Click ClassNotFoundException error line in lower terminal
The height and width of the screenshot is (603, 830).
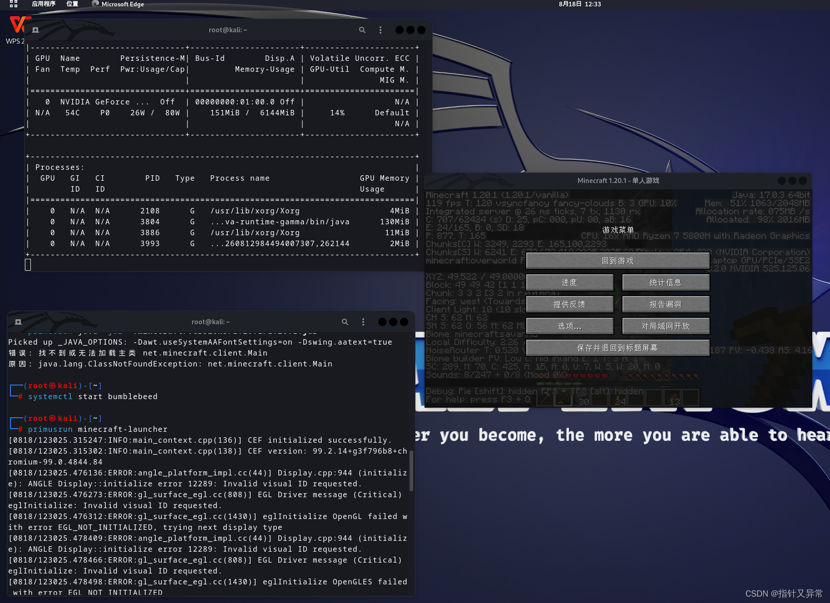(170, 364)
